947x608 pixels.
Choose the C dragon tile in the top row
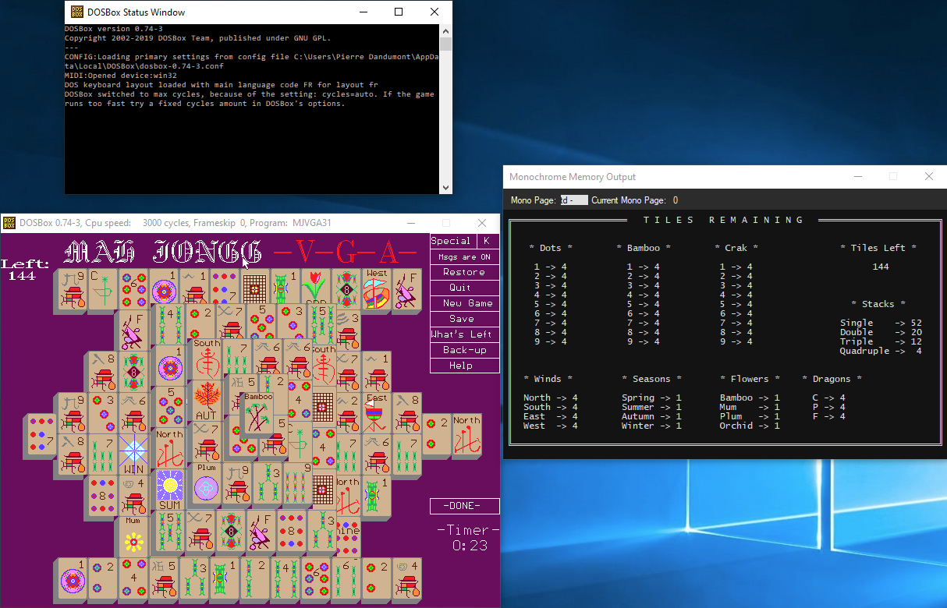pyautogui.click(x=104, y=288)
